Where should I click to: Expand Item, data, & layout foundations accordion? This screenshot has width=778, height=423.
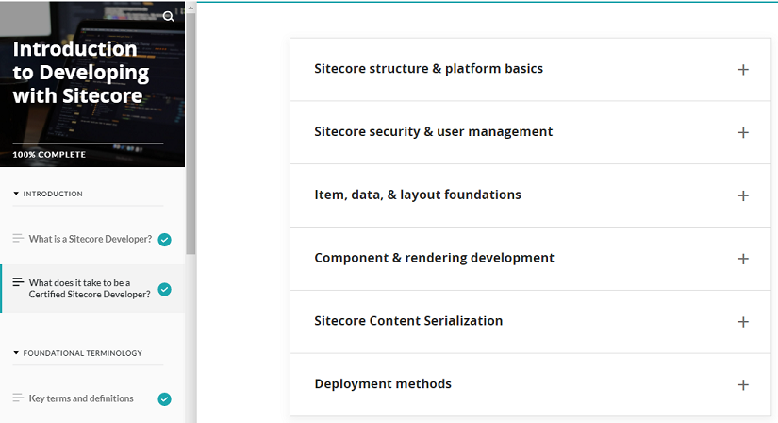tap(530, 195)
